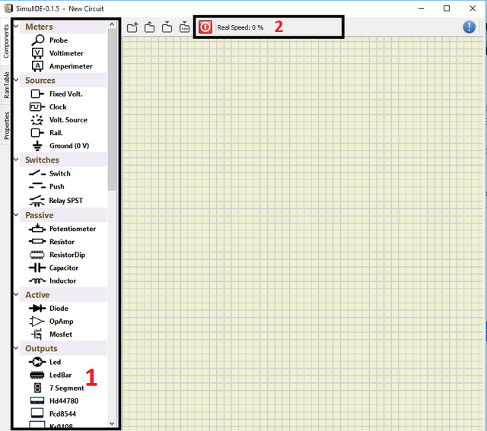
Task: Collapse the Active category chevron
Action: click(16, 294)
